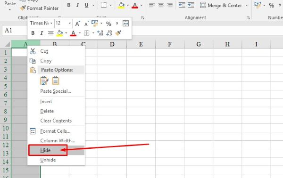The width and height of the screenshot is (283, 178).
Task: Choose Hide from the context menu
Action: 56,150
